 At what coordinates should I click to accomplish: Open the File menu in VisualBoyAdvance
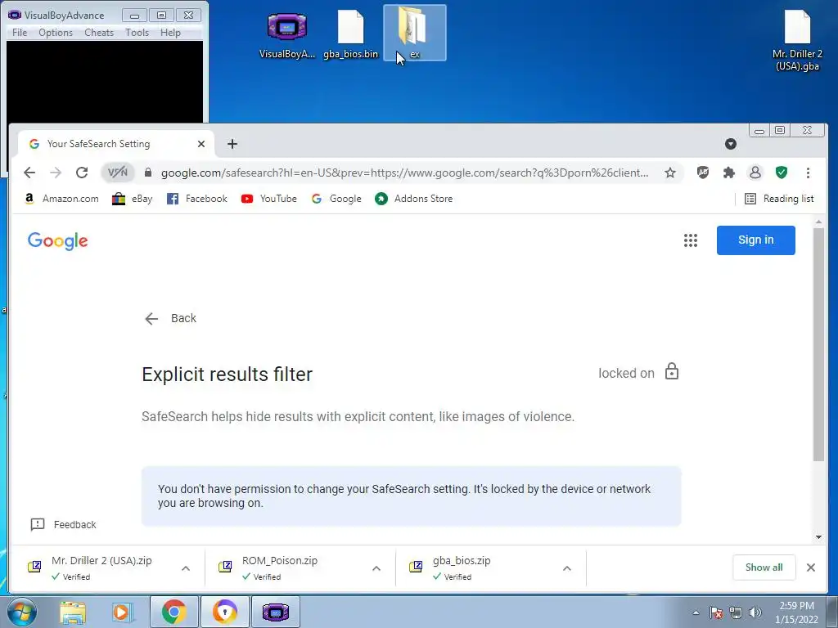[x=20, y=33]
